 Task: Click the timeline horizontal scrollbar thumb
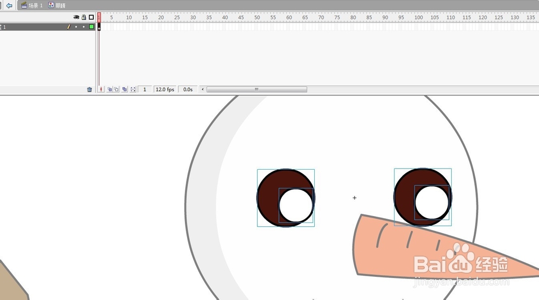tap(257, 89)
